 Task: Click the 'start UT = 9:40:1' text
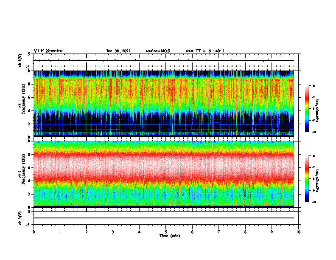[205, 51]
